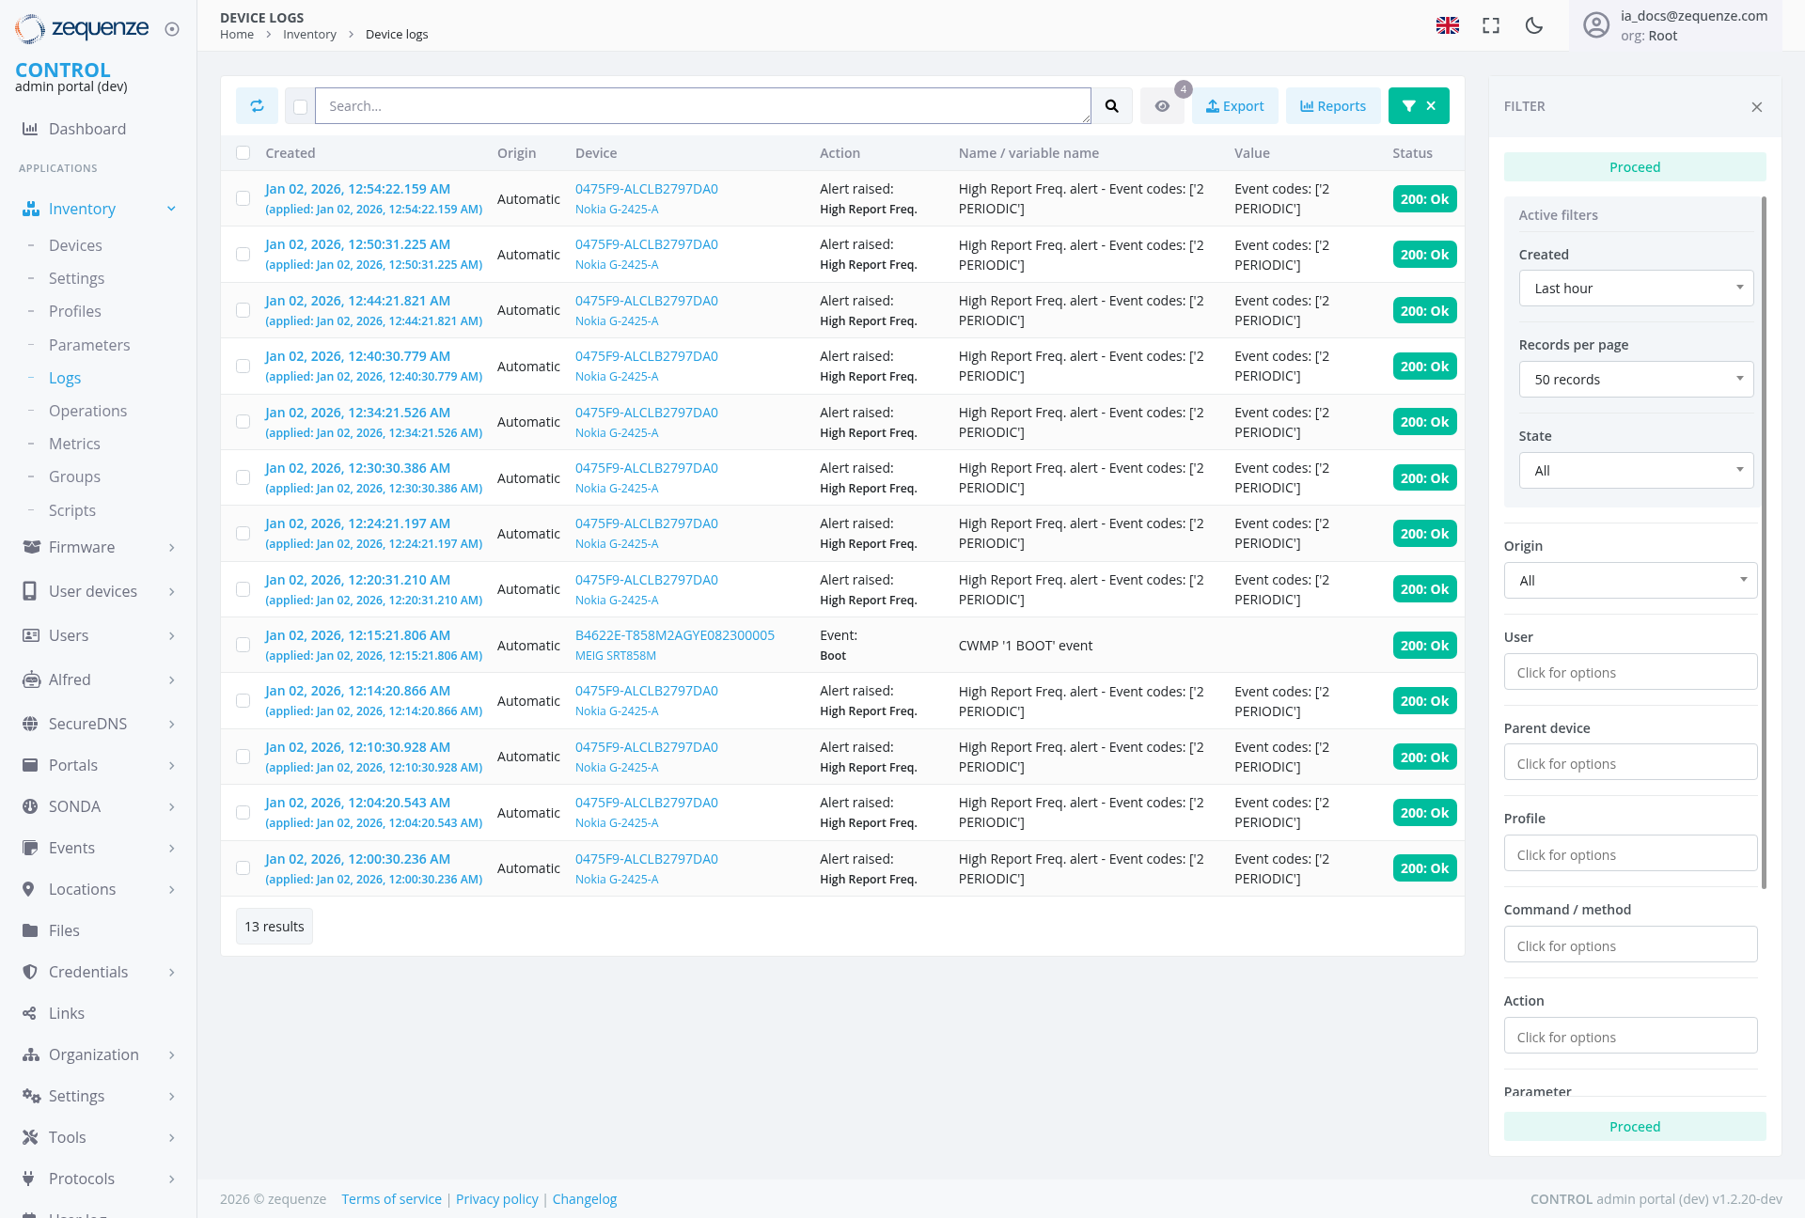This screenshot has width=1805, height=1218.
Task: Click the Credentials shield icon
Action: [30, 972]
